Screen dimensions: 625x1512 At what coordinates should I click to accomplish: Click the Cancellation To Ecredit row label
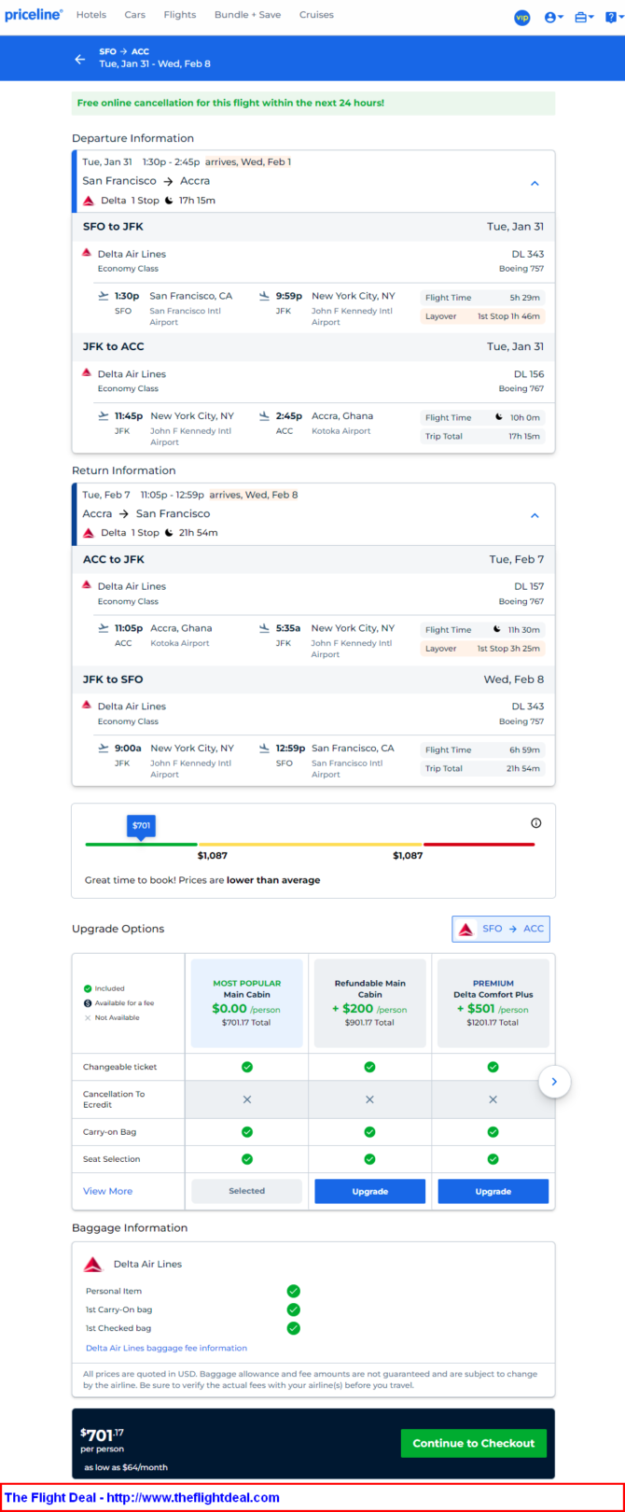[x=114, y=1099]
